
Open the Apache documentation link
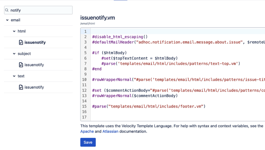click(x=87, y=131)
